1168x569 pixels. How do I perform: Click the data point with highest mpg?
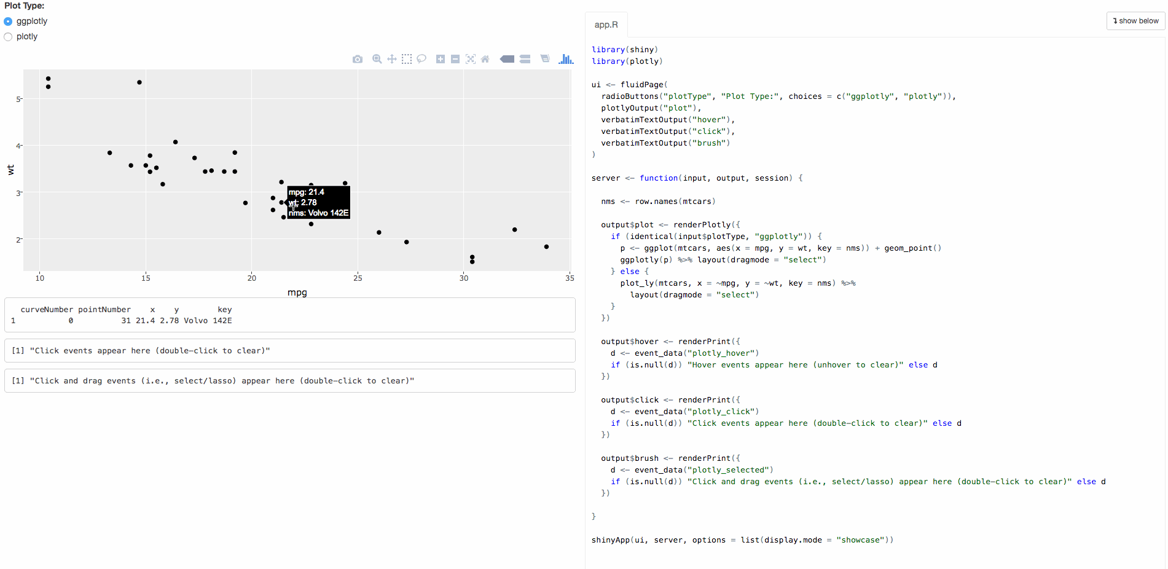(546, 247)
